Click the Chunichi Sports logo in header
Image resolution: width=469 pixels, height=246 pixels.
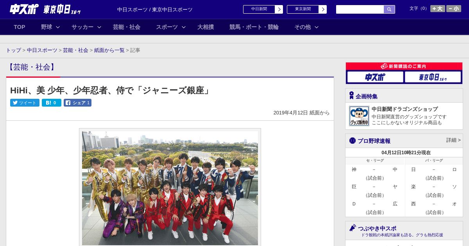coord(24,9)
